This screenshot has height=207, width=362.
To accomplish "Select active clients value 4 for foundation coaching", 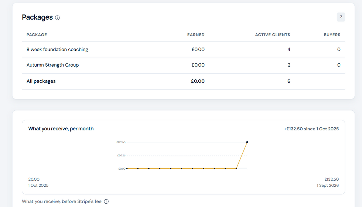I will [x=289, y=49].
